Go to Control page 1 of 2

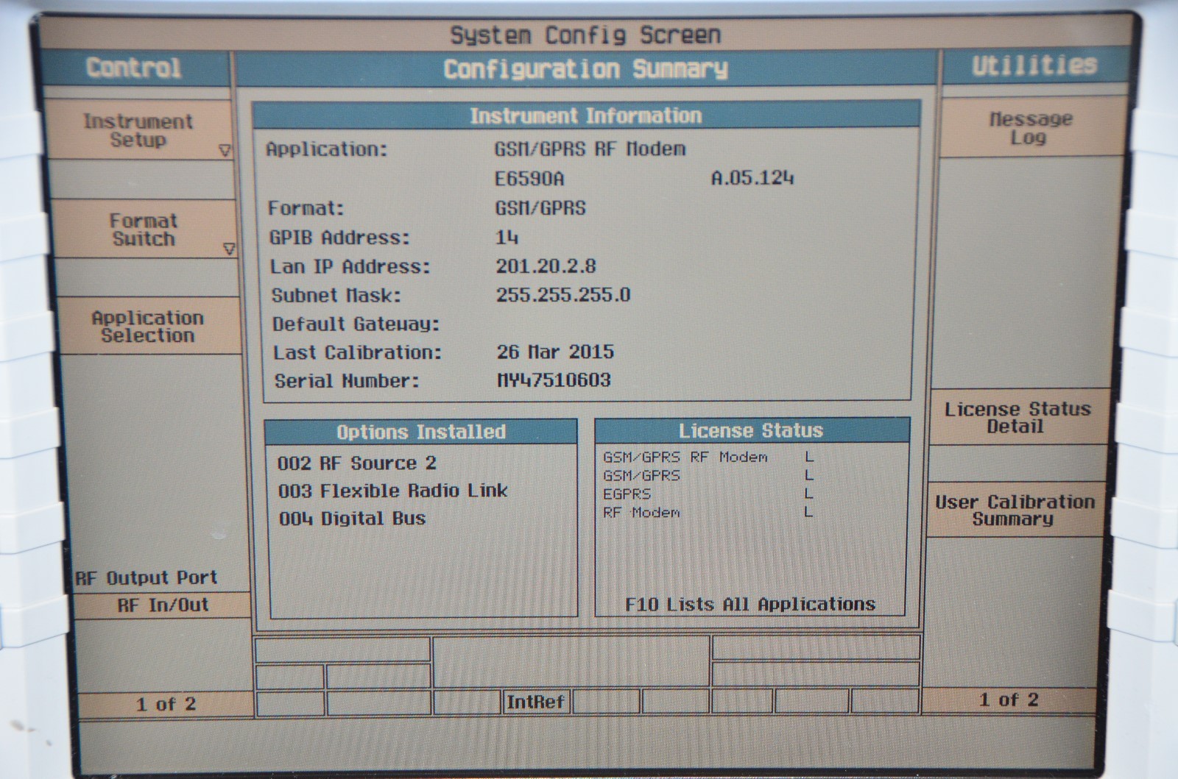pyautogui.click(x=166, y=704)
